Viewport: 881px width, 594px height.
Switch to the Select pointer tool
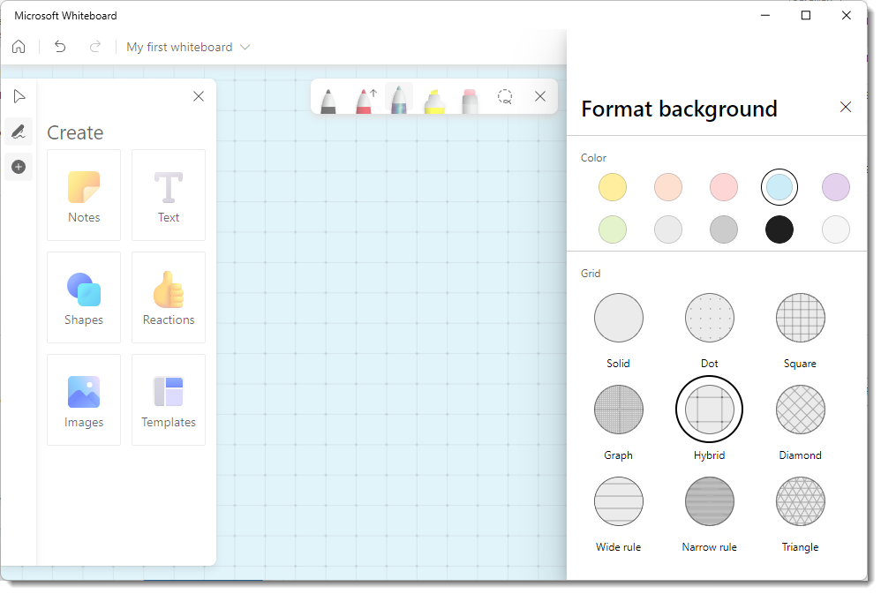click(x=19, y=96)
